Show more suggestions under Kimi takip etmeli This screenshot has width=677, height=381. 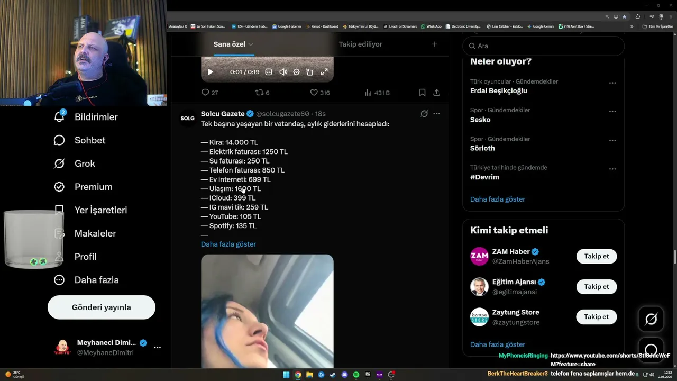pos(498,344)
